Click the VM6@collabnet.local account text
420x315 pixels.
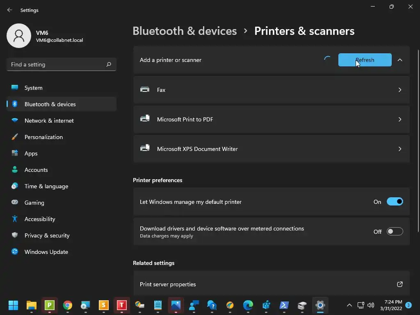[x=59, y=40]
